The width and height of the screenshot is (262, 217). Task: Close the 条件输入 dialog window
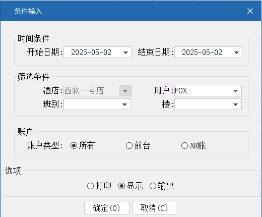pos(250,11)
